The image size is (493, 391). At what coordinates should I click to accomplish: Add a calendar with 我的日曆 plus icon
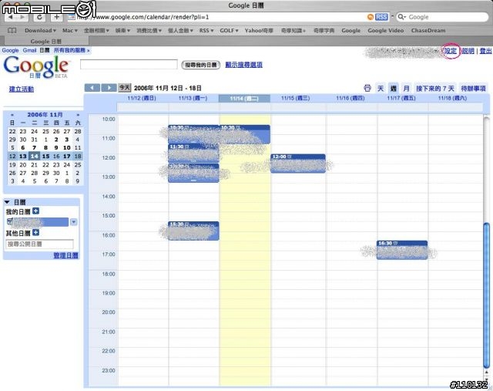point(36,211)
